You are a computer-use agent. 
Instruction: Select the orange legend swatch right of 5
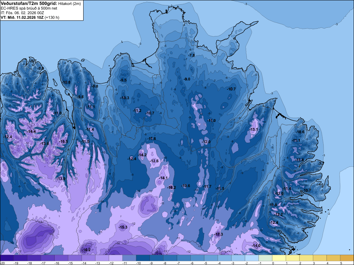point(347,258)
